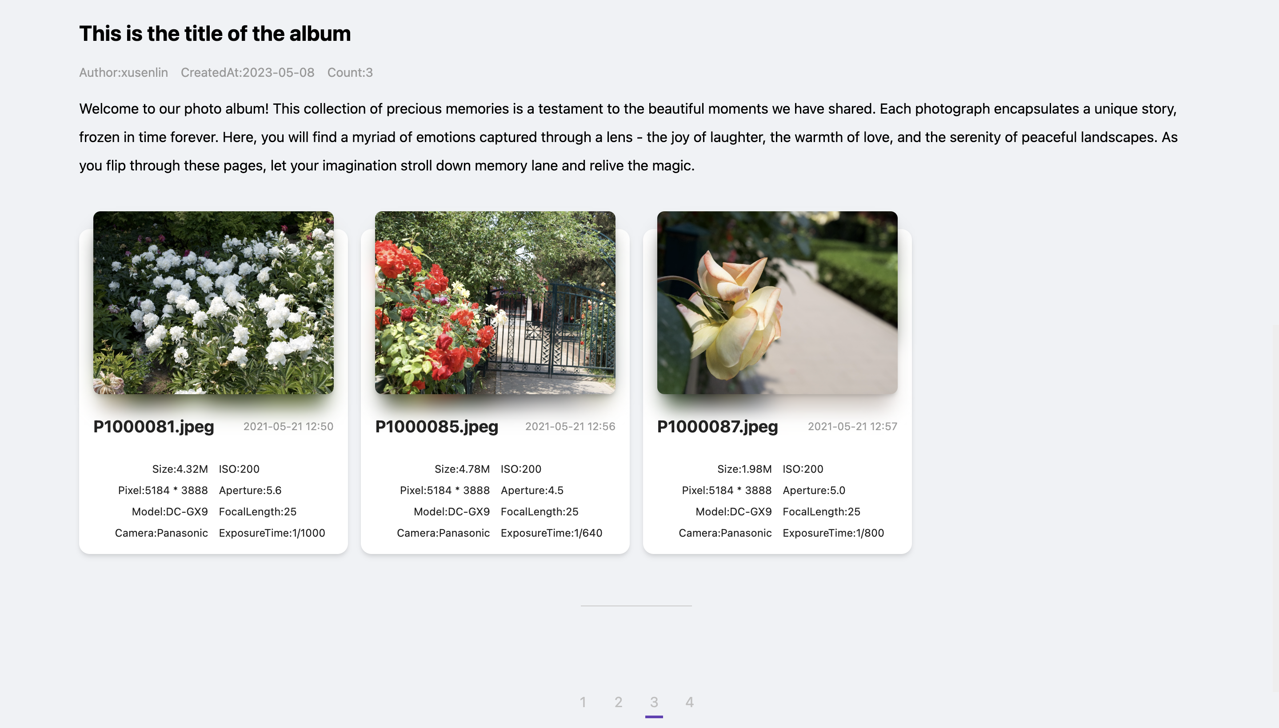Click FocalLength:25 in P1000087.jpeg card

[821, 511]
